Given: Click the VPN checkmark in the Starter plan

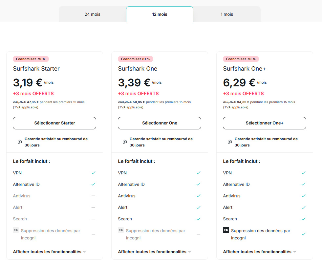Looking at the screenshot, I should [94, 173].
